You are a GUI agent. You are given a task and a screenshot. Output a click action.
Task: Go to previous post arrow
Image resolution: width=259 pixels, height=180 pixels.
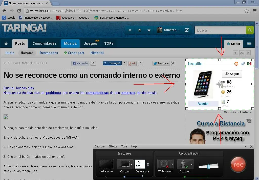[235, 53]
